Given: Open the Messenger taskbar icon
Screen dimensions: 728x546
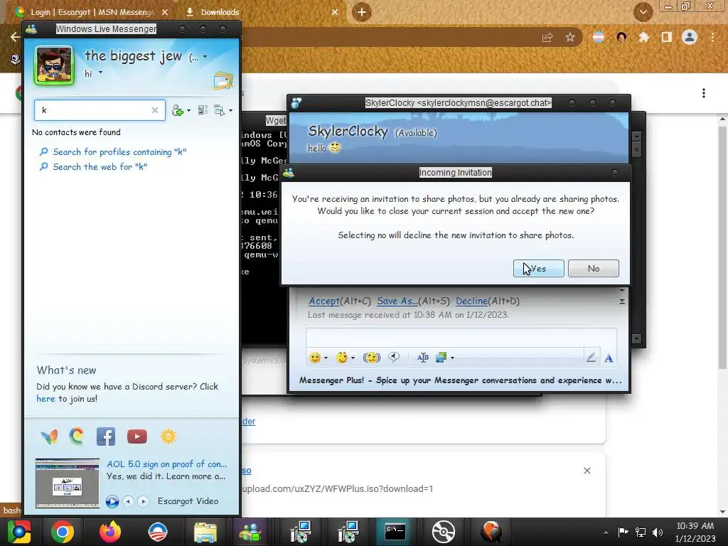Looking at the screenshot, I should click(x=250, y=532).
